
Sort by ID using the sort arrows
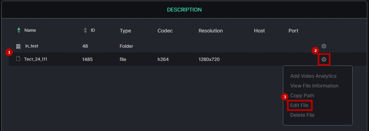(x=85, y=30)
